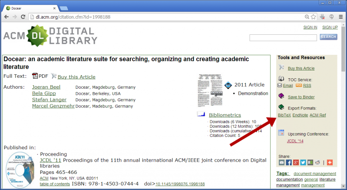The image size is (347, 190).
Task: Click Buy this Article in Tools and Resources
Action: click(301, 68)
